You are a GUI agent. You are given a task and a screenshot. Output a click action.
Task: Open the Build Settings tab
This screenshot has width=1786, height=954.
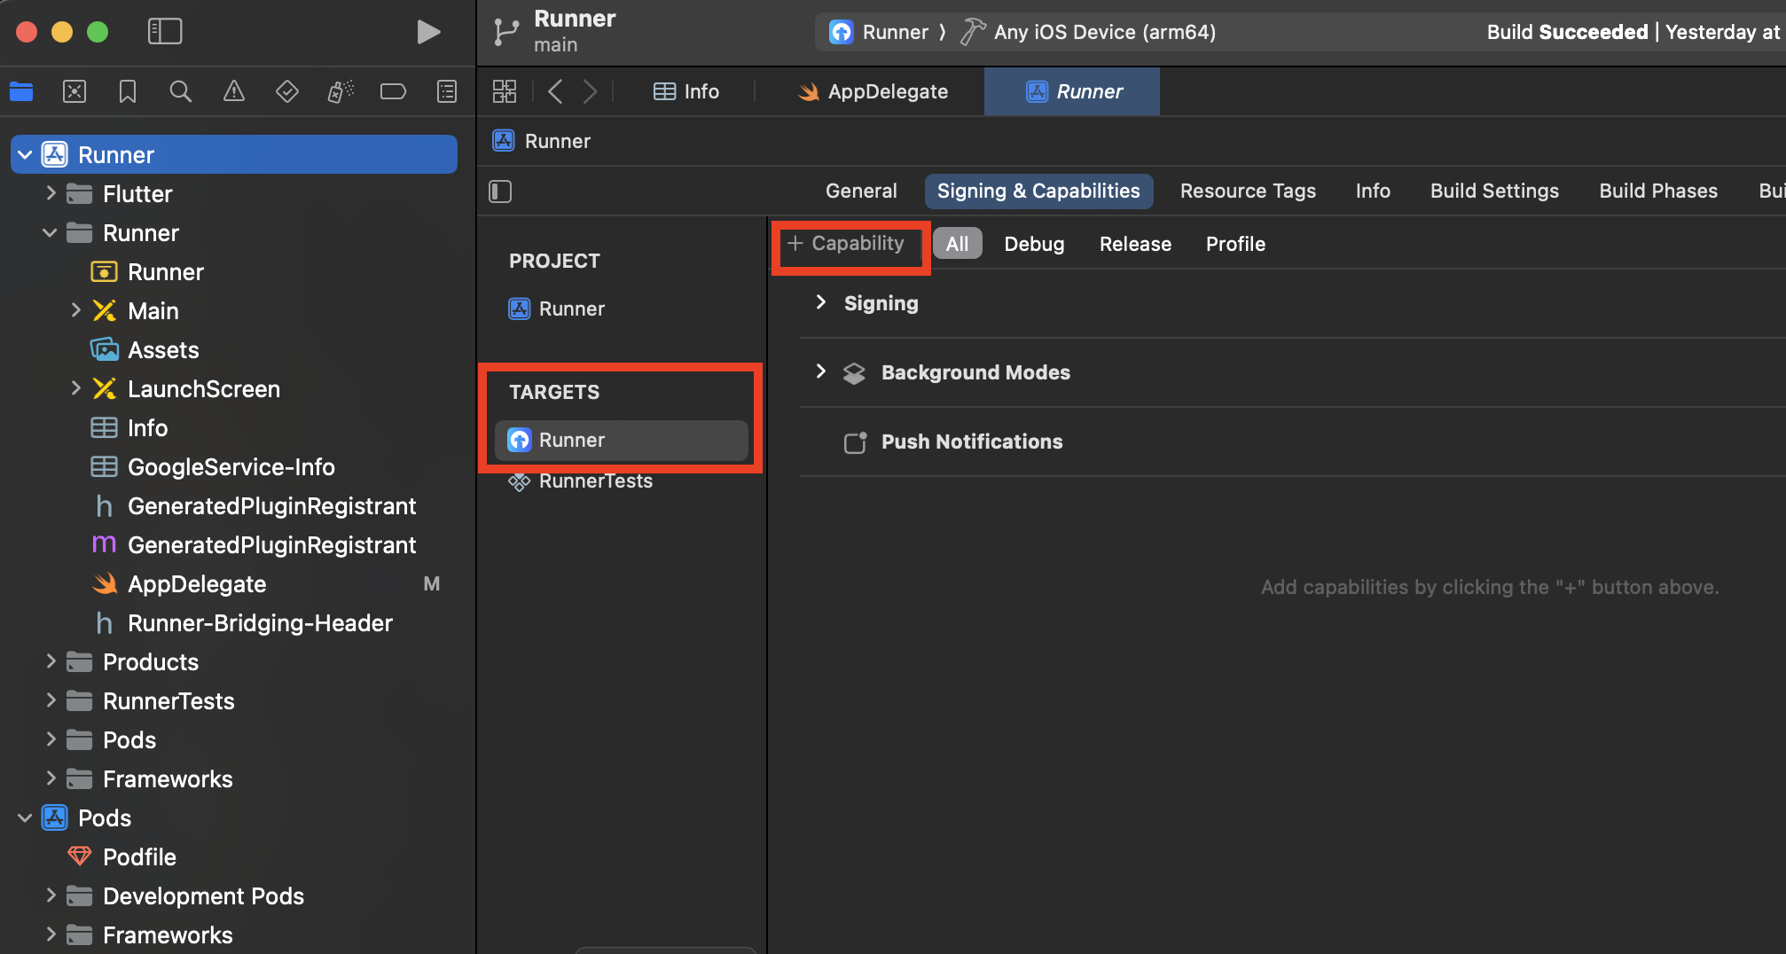click(1494, 192)
